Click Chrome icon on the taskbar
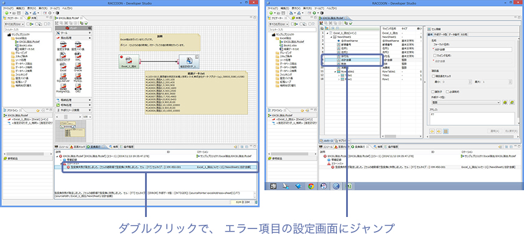The height and width of the screenshot is (234, 524). tap(311, 187)
